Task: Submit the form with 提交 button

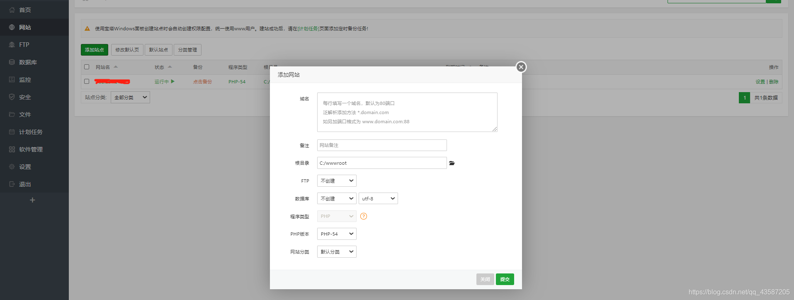Action: pyautogui.click(x=505, y=279)
